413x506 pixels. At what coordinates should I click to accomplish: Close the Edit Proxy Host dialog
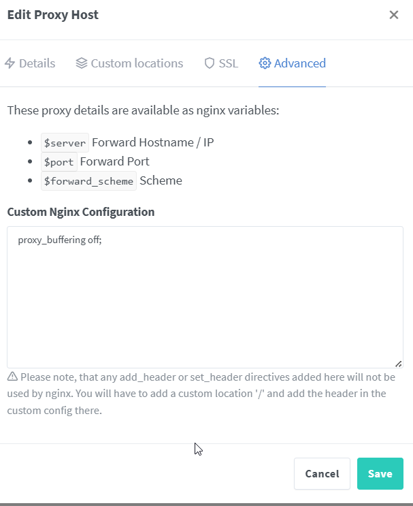tap(394, 15)
